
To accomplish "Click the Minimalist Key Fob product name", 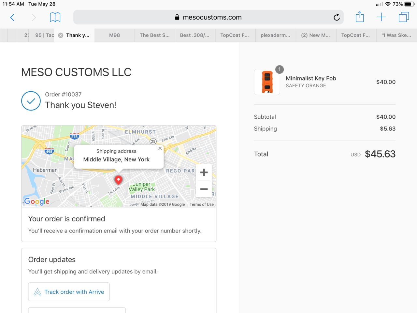I will [x=311, y=78].
